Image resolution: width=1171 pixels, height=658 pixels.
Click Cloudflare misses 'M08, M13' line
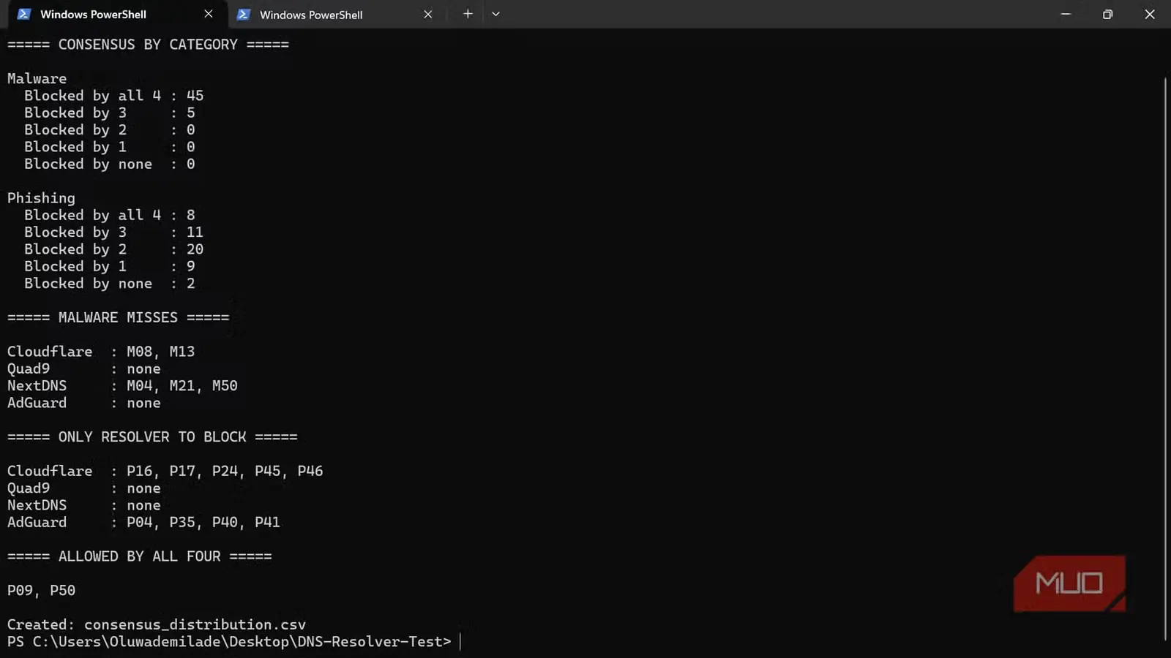point(101,352)
